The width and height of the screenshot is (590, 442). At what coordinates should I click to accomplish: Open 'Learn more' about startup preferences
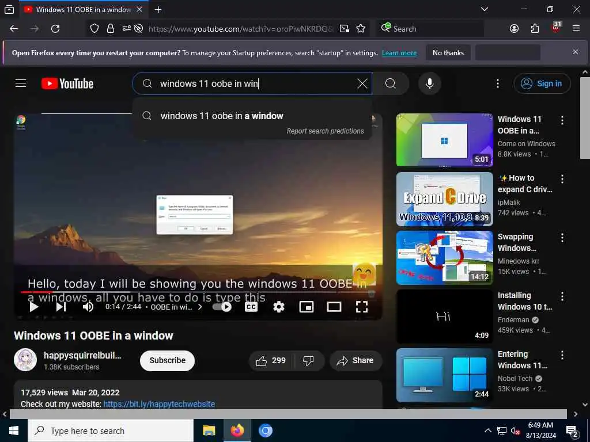[399, 53]
